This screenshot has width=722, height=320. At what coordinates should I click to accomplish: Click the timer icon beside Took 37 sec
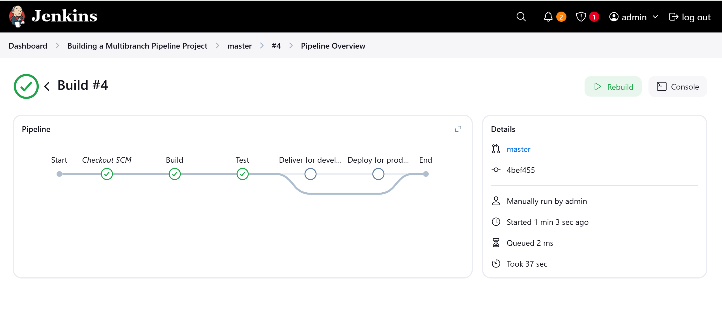[496, 264]
